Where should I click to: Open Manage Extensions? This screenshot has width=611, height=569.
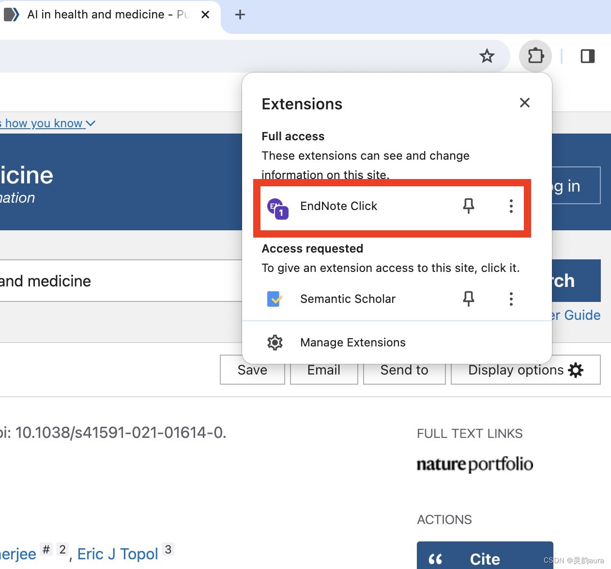point(397,343)
